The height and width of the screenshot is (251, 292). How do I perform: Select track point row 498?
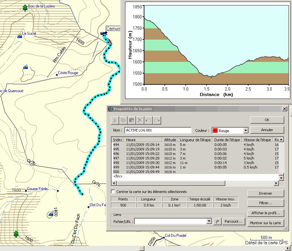[195, 163]
